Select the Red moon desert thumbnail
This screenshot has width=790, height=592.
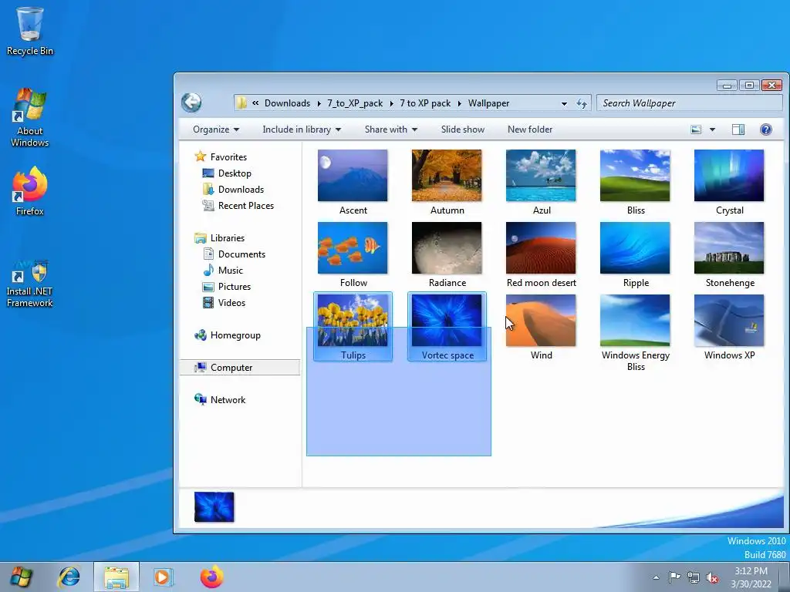[x=541, y=247]
